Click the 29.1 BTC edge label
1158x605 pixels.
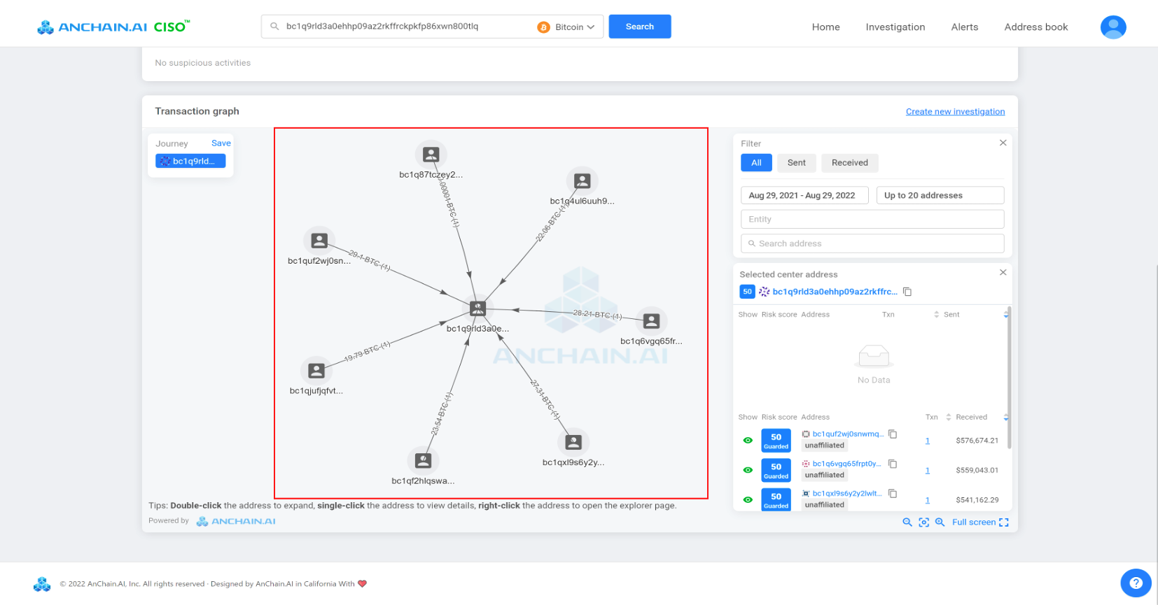369,261
